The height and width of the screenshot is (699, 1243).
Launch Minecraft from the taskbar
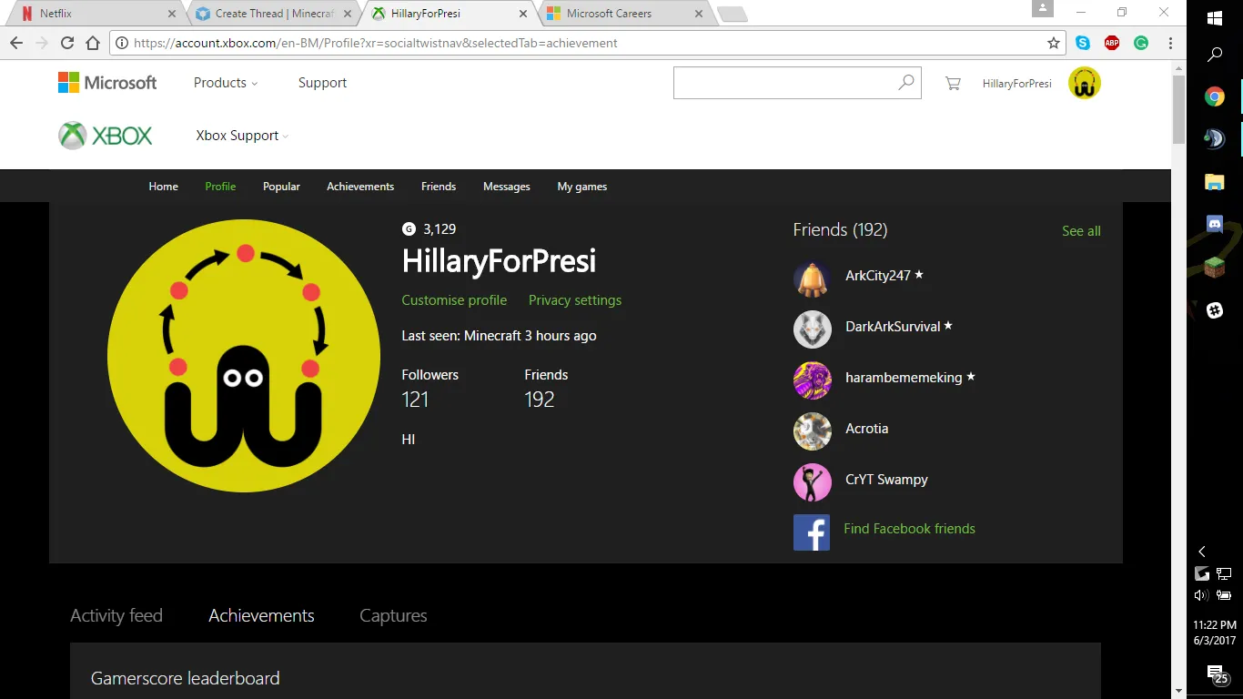click(1215, 267)
